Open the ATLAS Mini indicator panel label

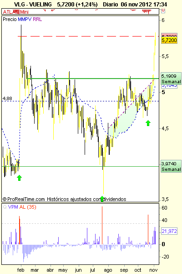pos(15,12)
